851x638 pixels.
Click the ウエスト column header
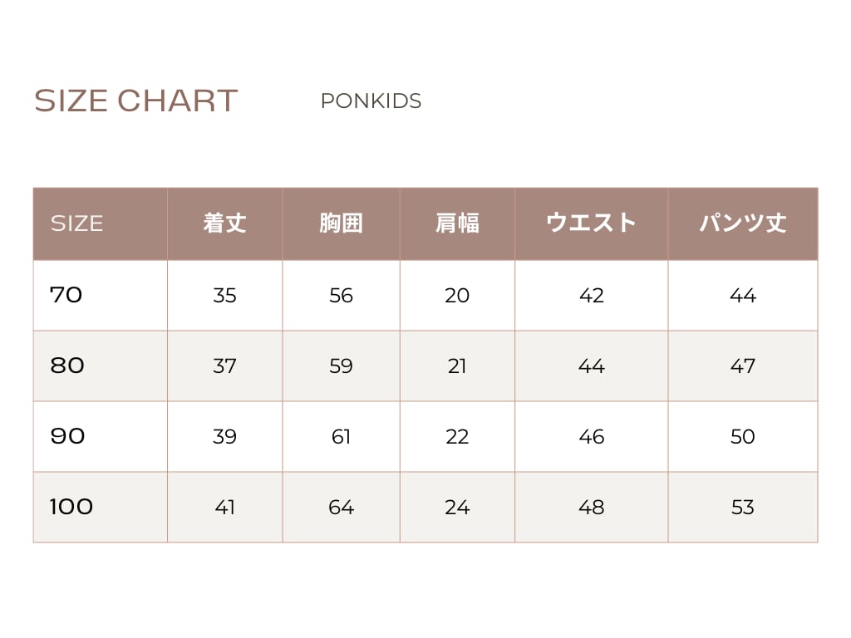click(591, 223)
